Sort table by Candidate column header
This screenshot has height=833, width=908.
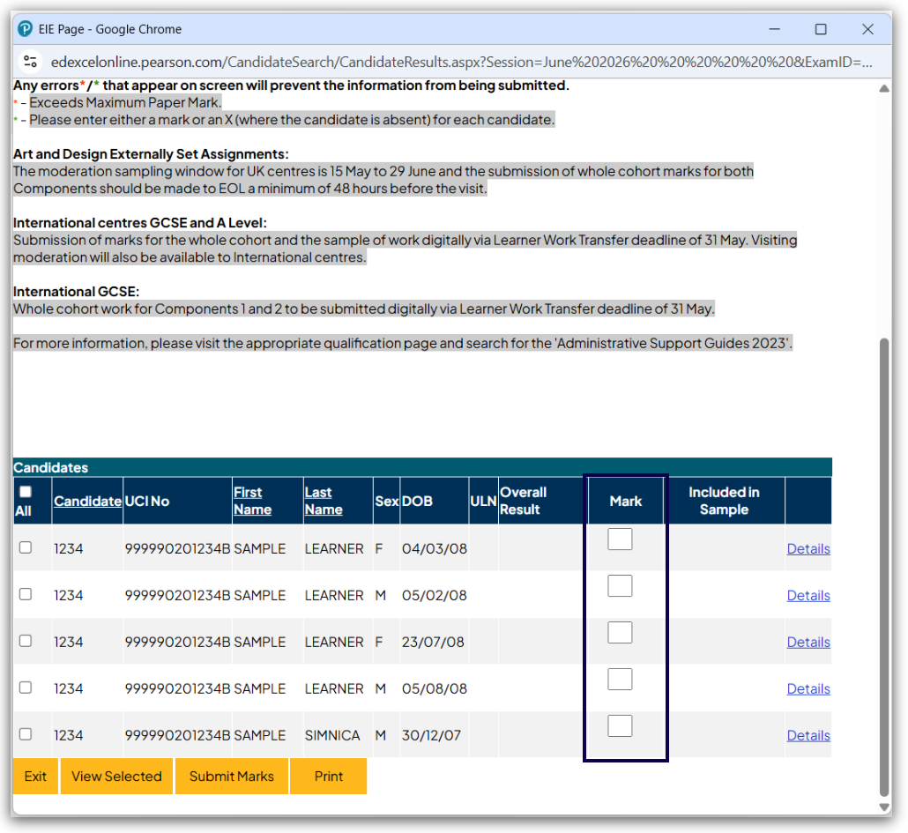[87, 501]
